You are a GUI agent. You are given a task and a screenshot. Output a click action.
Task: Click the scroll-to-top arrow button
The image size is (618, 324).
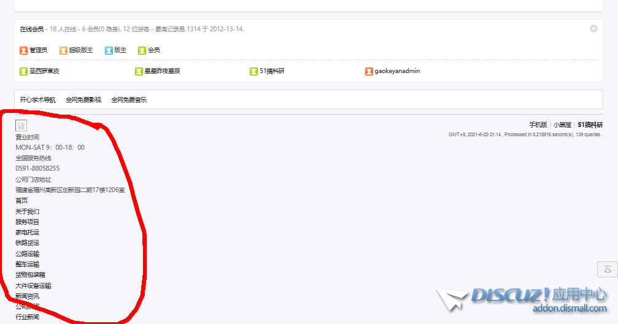point(607,269)
